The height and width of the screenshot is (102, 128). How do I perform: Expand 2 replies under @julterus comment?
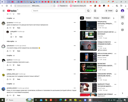tap(11, 70)
